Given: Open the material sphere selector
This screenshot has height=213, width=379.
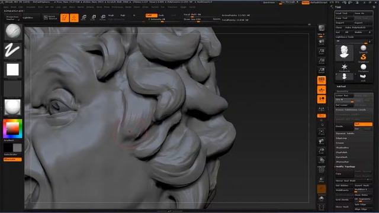Looking at the screenshot, I should coord(12,107).
